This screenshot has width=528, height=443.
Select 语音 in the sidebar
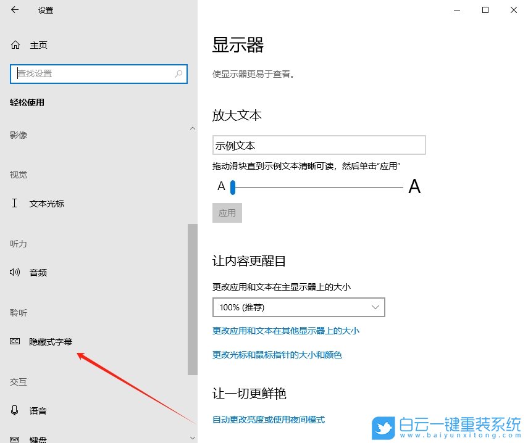(38, 410)
